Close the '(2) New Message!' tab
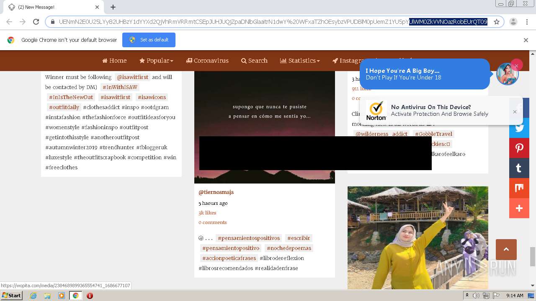Viewport: 536px width, 301px height. [97, 7]
